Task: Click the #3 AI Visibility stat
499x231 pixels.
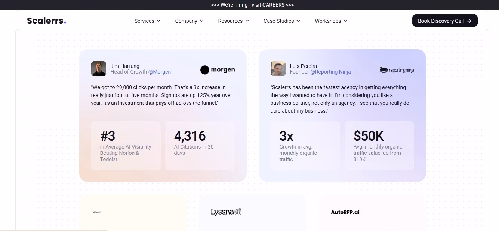Action: coord(126,146)
